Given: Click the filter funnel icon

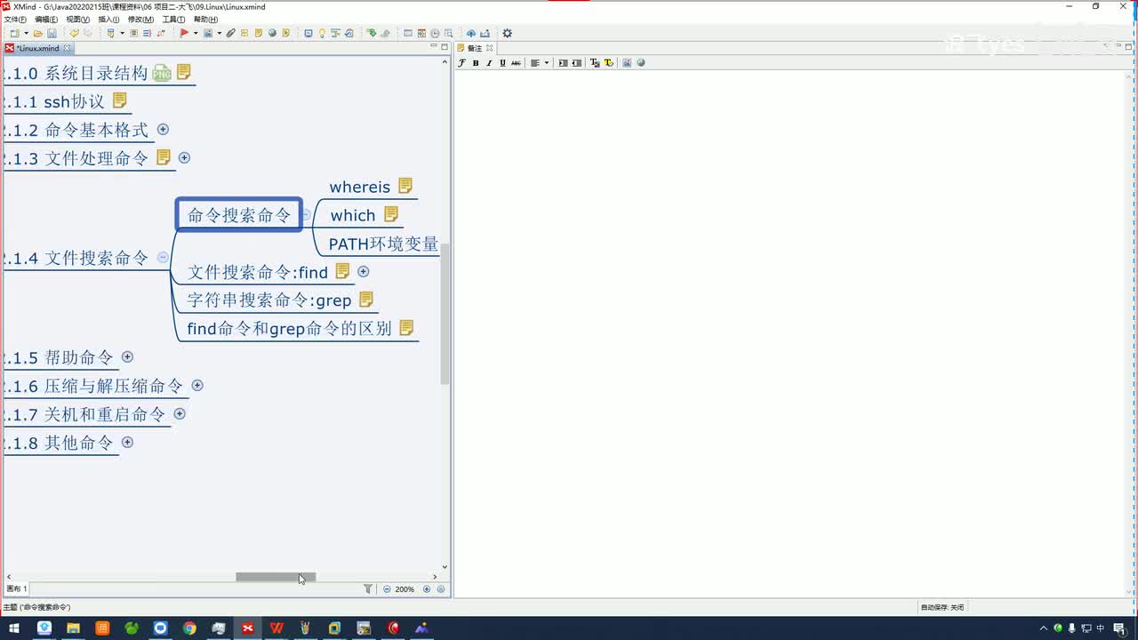Looking at the screenshot, I should [x=368, y=589].
